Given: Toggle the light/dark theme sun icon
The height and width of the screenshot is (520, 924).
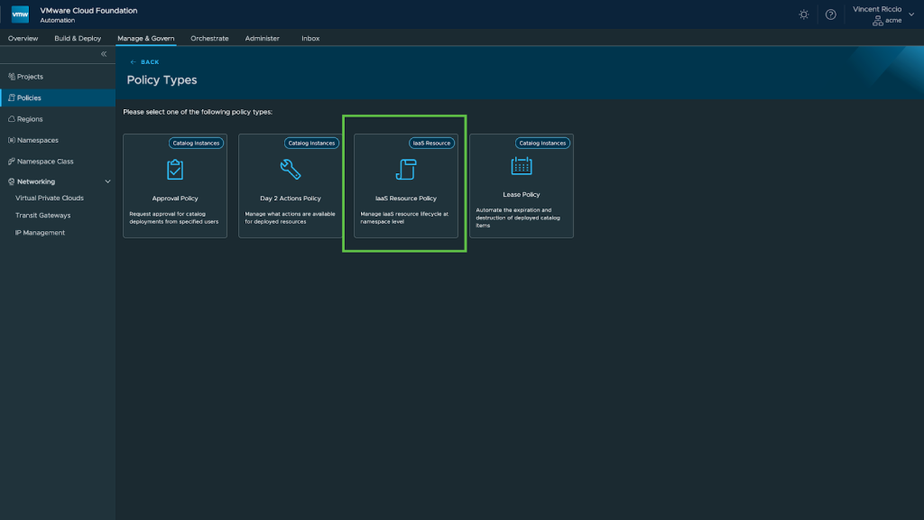Looking at the screenshot, I should [804, 14].
